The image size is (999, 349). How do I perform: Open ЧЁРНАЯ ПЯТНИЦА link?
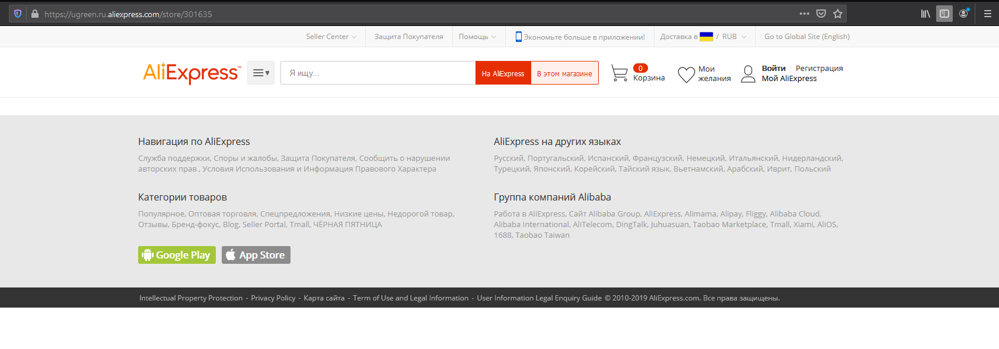[347, 225]
